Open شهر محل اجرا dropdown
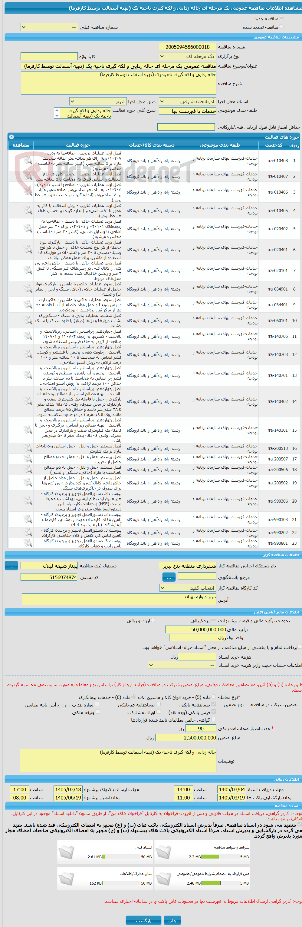 click(x=97, y=101)
